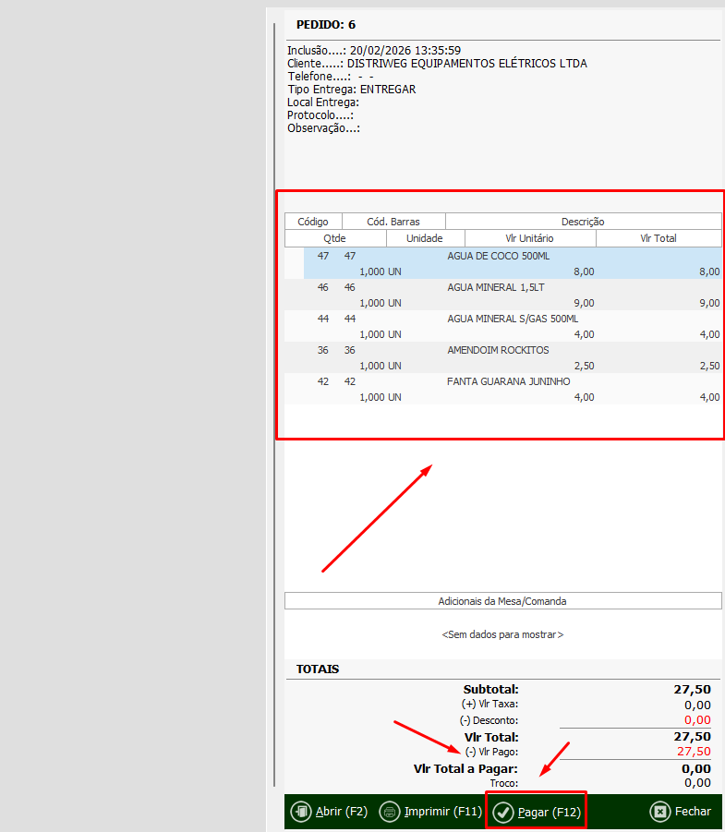Pick the AGUA MINERAL S/GAS 500ML row

[513, 319]
